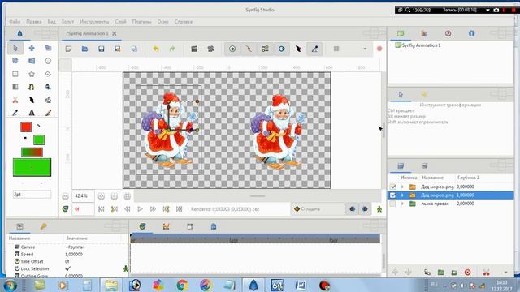Redo the last undone action
Image resolution: width=520 pixels, height=292 pixels.
pyautogui.click(x=172, y=49)
